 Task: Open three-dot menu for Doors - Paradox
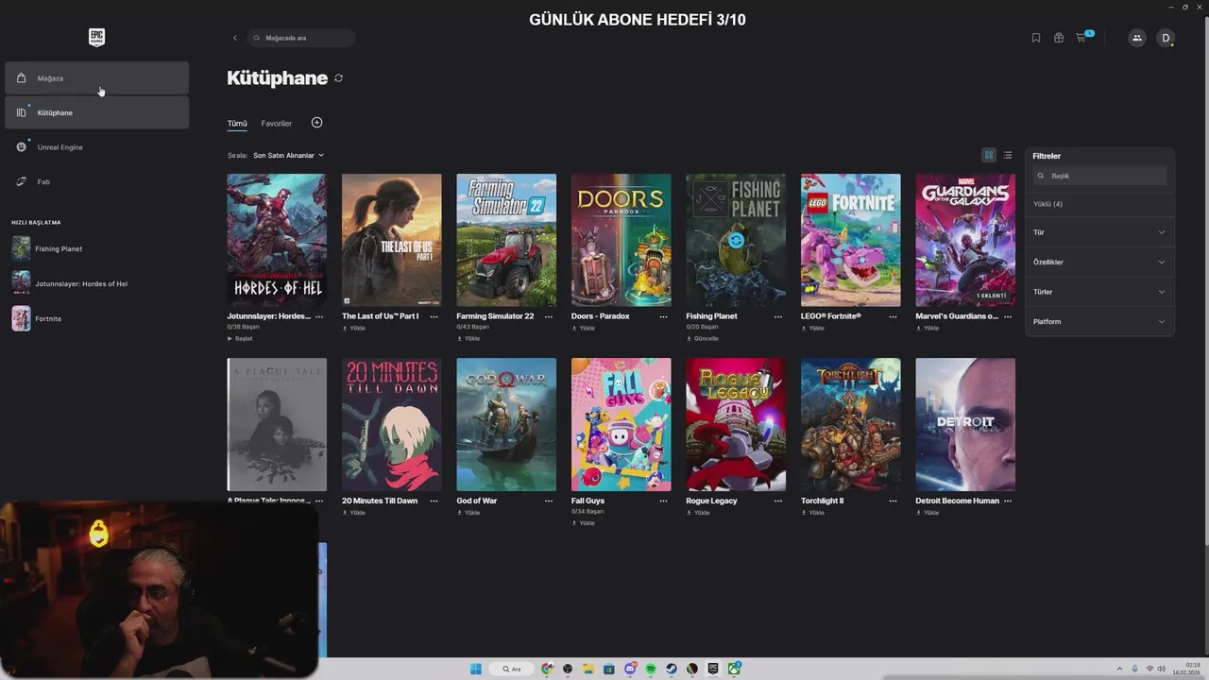(664, 316)
